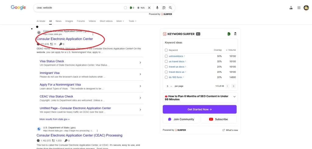
Task: Tick the 'travel us docs' checkbox
Action: coord(166,67)
